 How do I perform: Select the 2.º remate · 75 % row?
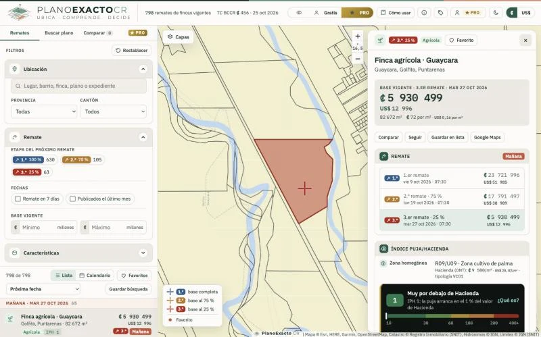click(452, 199)
